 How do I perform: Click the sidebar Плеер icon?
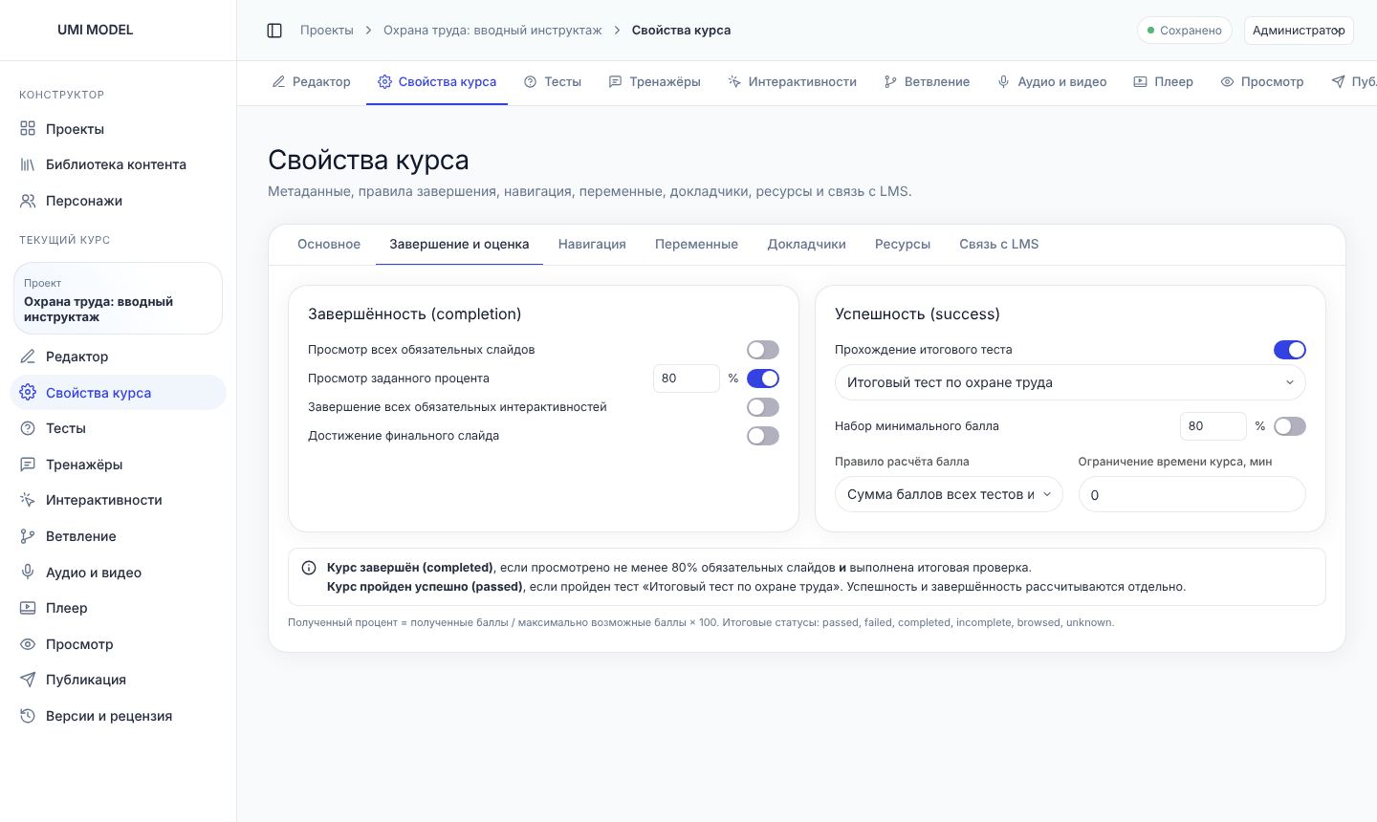click(x=28, y=608)
